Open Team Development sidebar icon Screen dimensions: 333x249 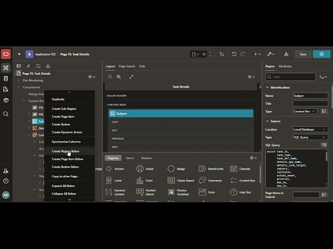(x=6, y=89)
